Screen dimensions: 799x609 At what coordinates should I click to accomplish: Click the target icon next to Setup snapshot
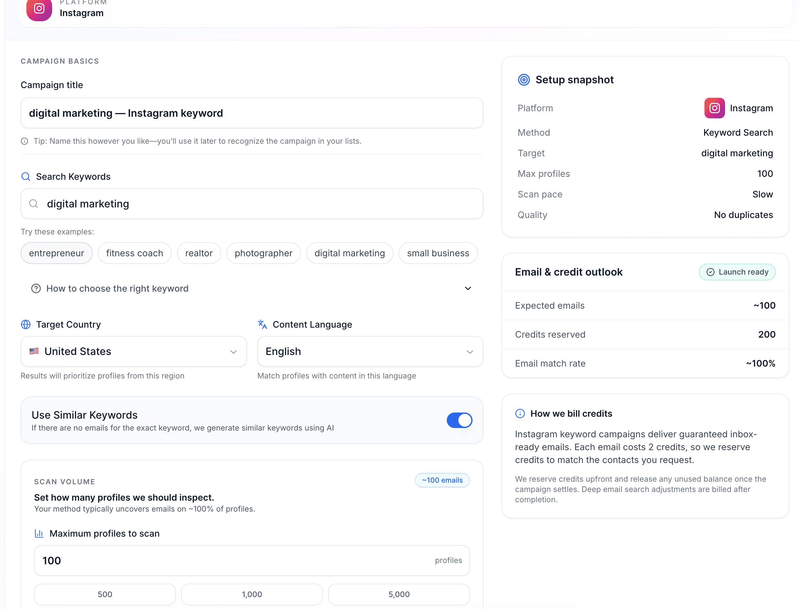click(523, 79)
